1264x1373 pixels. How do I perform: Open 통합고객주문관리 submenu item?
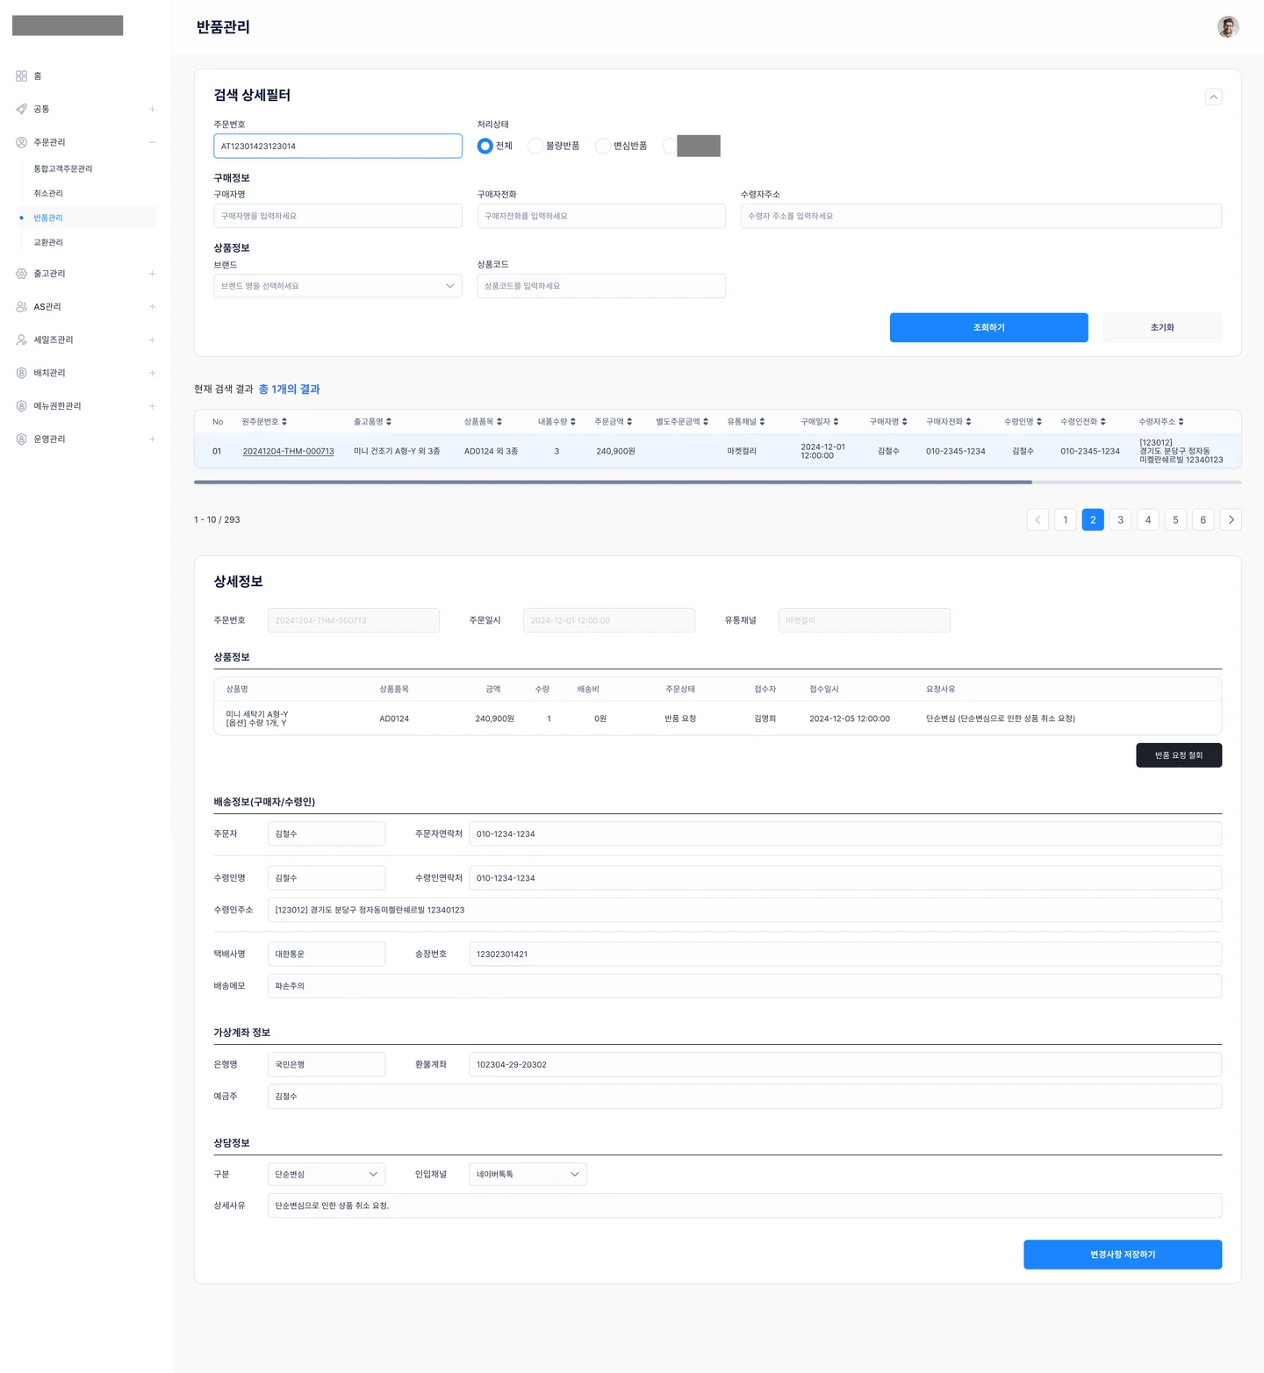pos(63,168)
